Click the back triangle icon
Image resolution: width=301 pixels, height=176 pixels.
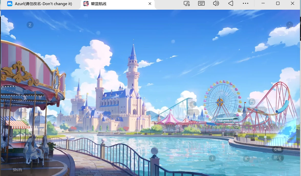pyautogui.click(x=231, y=4)
